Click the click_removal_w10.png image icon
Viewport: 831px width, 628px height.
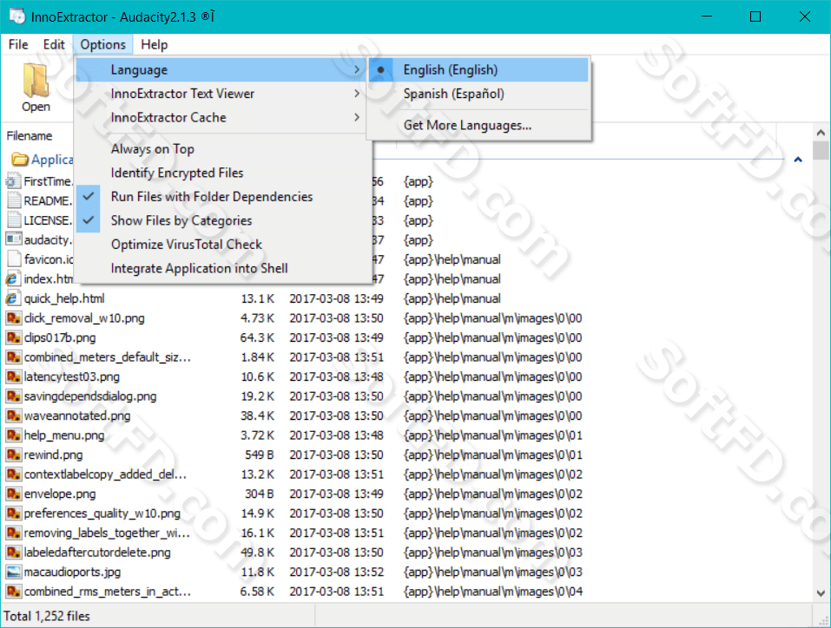13,318
